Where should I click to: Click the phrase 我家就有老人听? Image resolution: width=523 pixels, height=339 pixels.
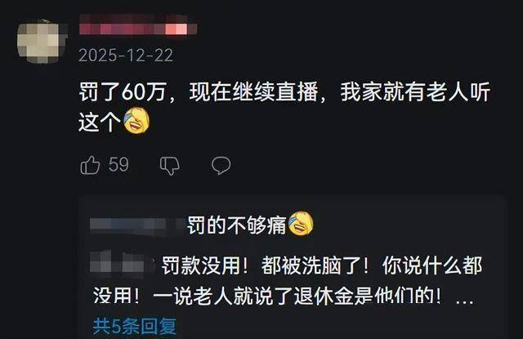pos(415,91)
